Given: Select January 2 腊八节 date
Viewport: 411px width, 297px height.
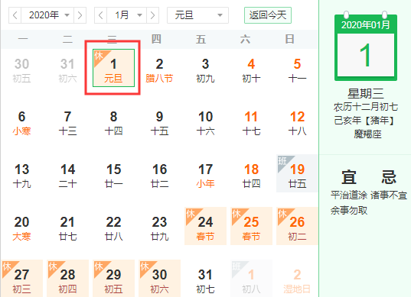Looking at the screenshot, I should [159, 70].
